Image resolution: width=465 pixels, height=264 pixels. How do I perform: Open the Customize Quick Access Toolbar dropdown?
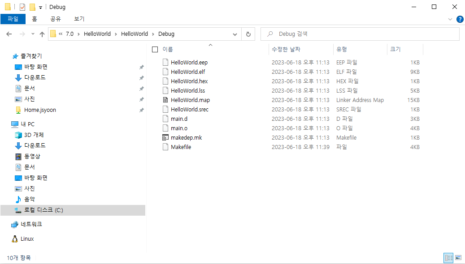41,8
